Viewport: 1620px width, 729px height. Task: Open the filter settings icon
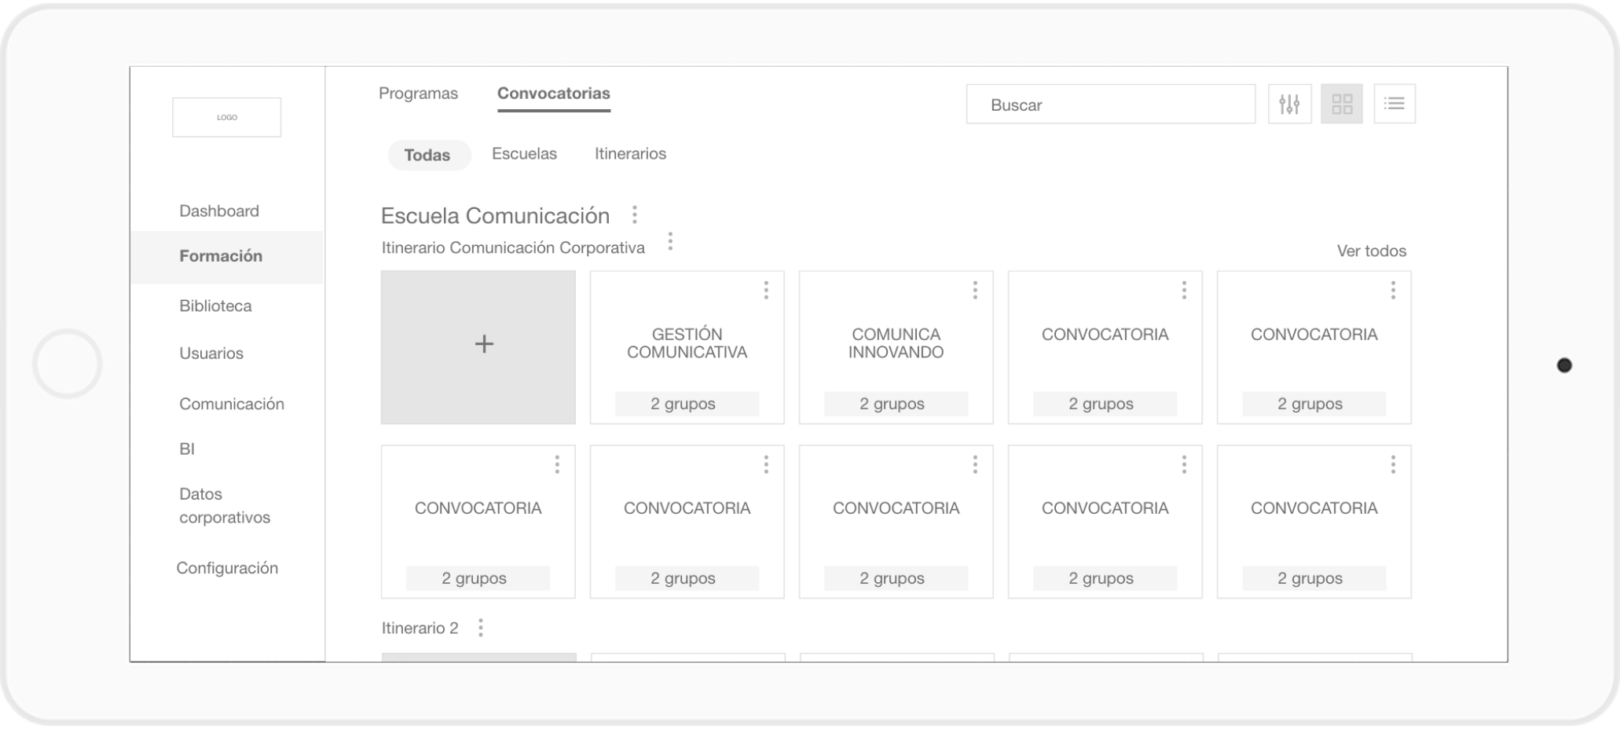1289,104
